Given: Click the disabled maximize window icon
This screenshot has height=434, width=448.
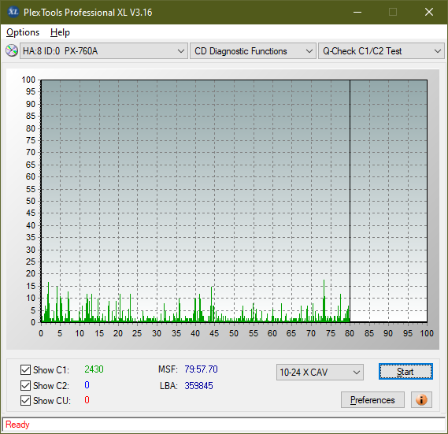Looking at the screenshot, I should 393,12.
